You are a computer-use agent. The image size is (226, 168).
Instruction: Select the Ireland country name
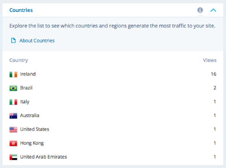[x=28, y=74]
